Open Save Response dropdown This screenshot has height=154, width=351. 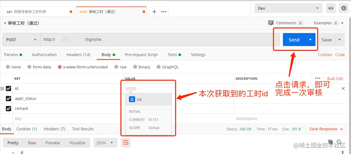(x=326, y=129)
